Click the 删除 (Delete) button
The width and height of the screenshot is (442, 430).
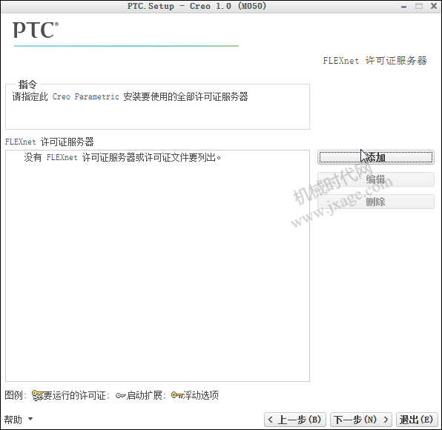click(x=376, y=202)
